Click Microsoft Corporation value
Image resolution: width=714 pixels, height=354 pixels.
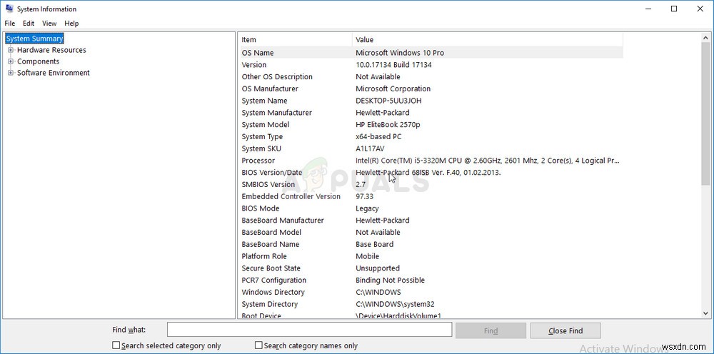click(x=393, y=88)
